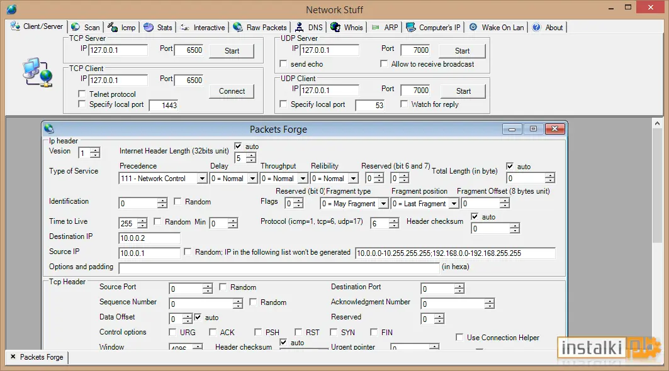669x371 pixels.
Task: Enable the ACK control option
Action: pos(213,332)
